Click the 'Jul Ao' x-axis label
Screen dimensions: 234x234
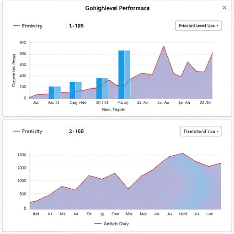click(x=163, y=102)
